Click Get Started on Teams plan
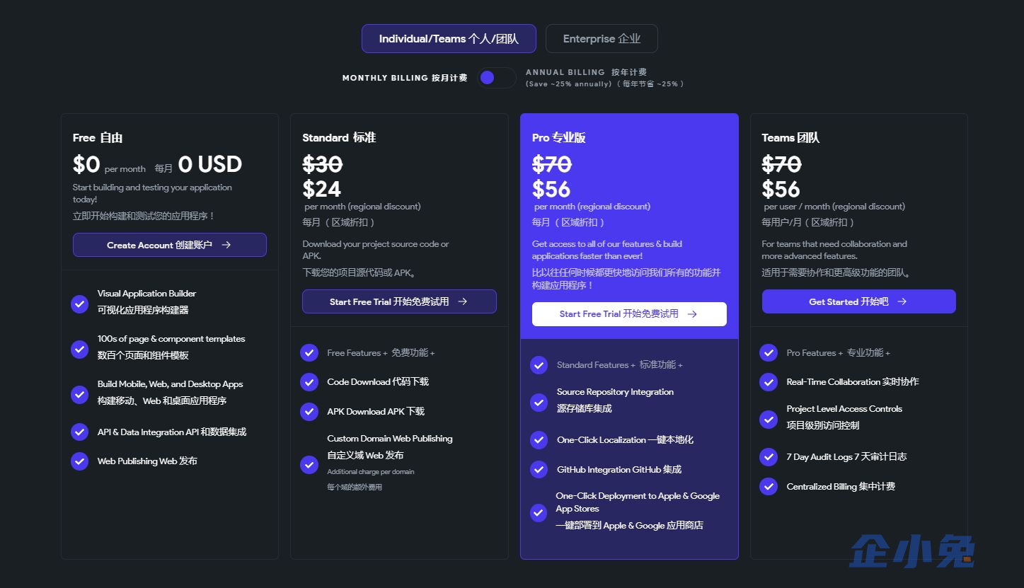This screenshot has height=588, width=1024. (859, 301)
